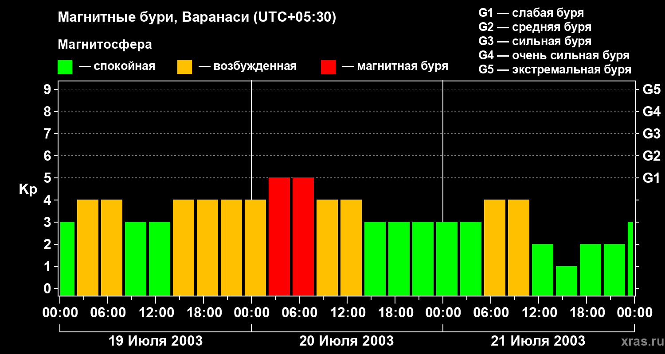Click the G5 label on the right axis
Viewport: 665px width, 354px height.
point(652,89)
